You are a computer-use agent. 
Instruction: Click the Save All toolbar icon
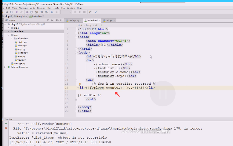[x=7, y=12]
